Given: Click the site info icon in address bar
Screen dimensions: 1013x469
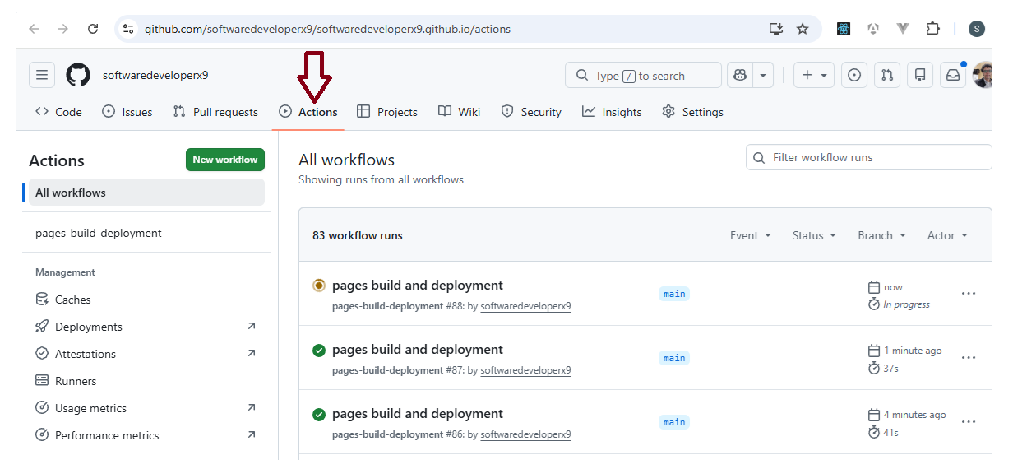Looking at the screenshot, I should point(127,29).
